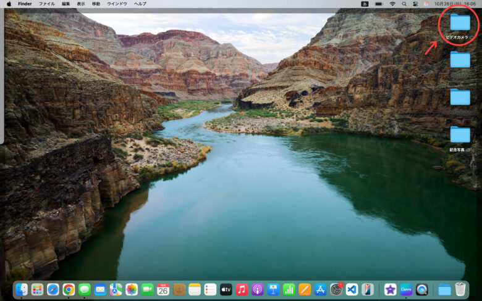Open the Trash in the Dock
Image resolution: width=482 pixels, height=301 pixels.
point(460,289)
